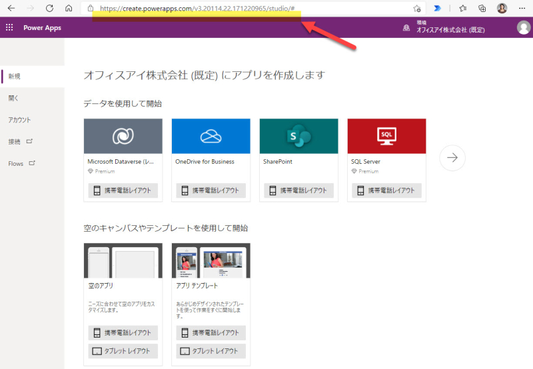
Task: Click the environment icon beside 環境 label
Action: pyautogui.click(x=406, y=28)
